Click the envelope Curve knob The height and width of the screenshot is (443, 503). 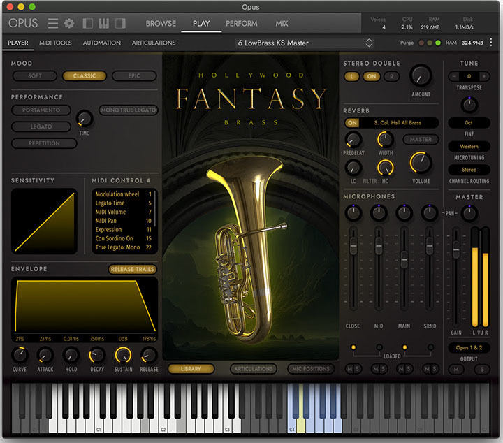[x=20, y=355]
